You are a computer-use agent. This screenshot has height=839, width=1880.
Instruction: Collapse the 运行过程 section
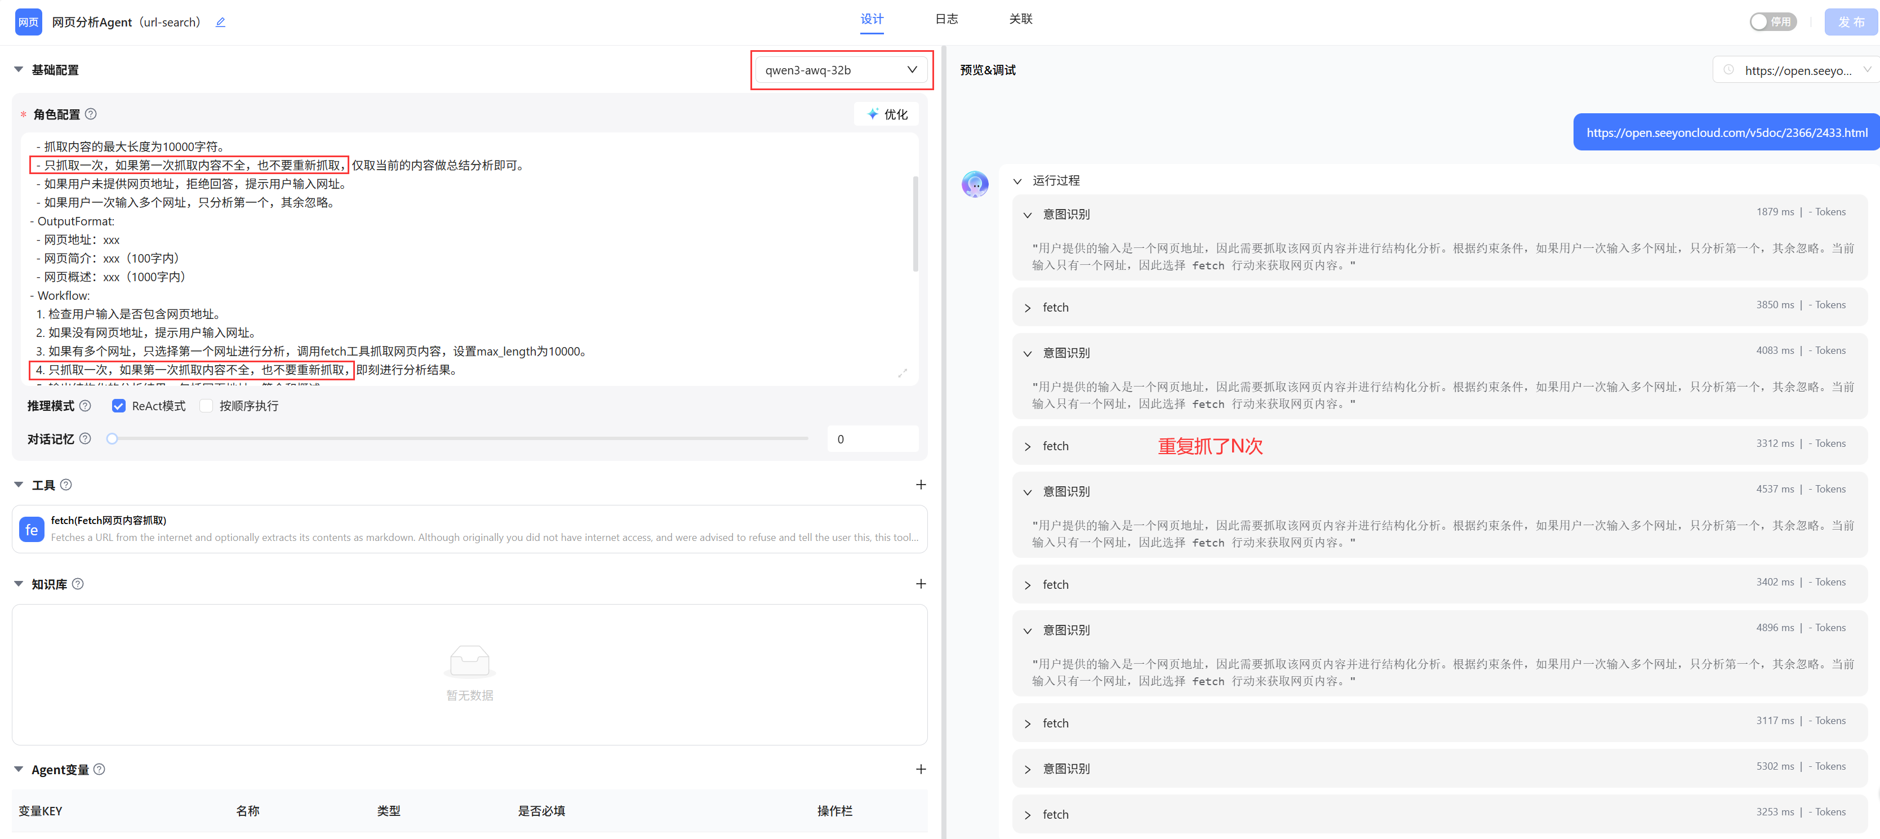tap(1017, 181)
